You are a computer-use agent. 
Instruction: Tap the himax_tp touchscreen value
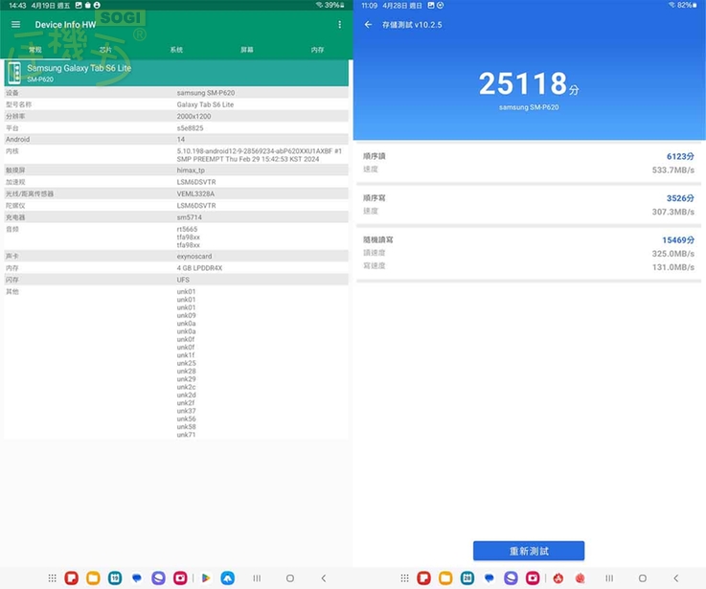tap(191, 170)
